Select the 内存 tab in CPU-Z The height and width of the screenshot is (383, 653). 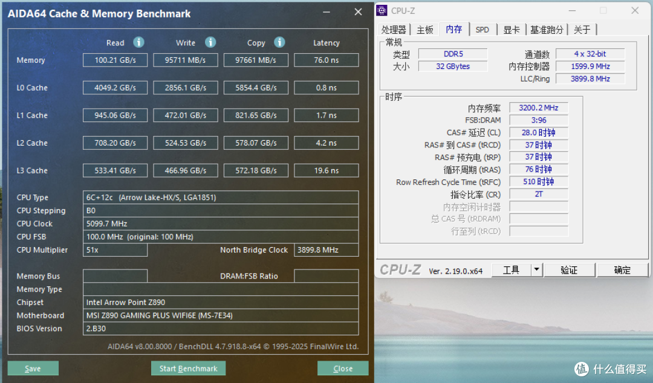pos(453,29)
